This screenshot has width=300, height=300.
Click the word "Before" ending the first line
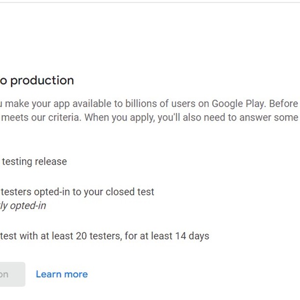pyautogui.click(x=283, y=103)
